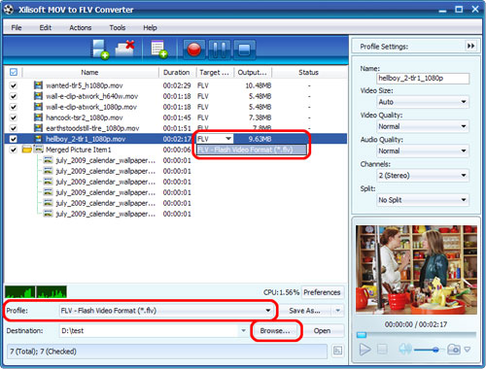Screen dimensions: 486x369
Task: Click the 10.48MB output size cell
Action: (x=259, y=85)
